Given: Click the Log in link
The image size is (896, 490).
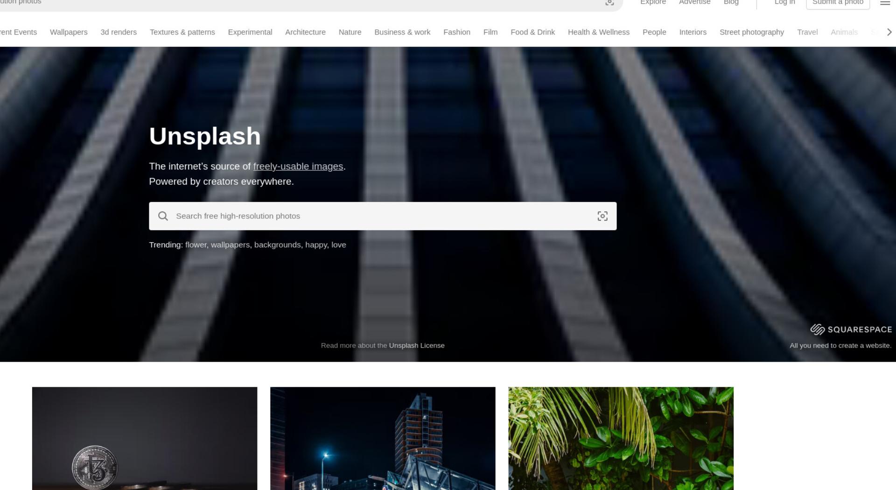Looking at the screenshot, I should [x=784, y=2].
